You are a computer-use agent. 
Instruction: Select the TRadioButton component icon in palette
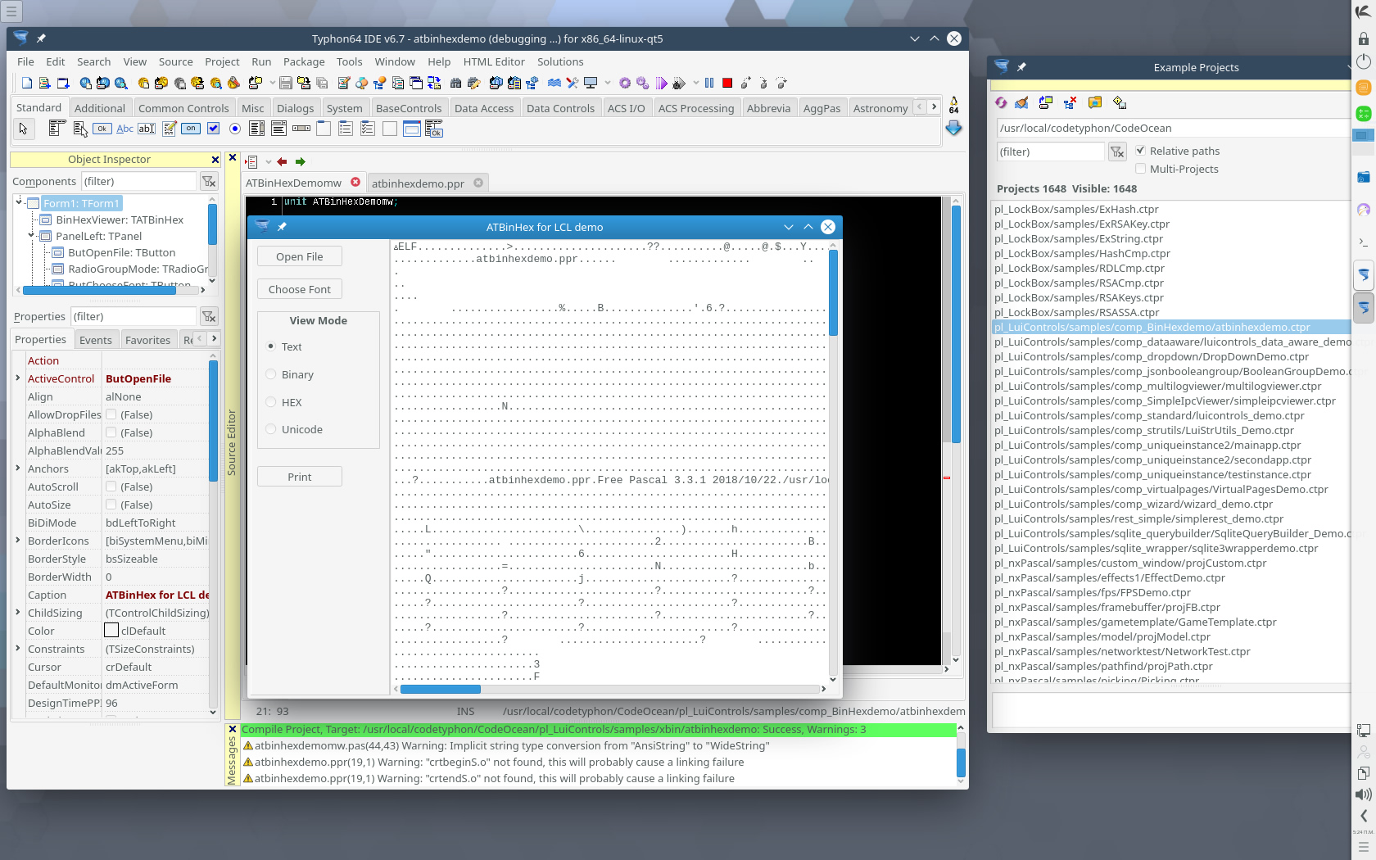pos(235,129)
